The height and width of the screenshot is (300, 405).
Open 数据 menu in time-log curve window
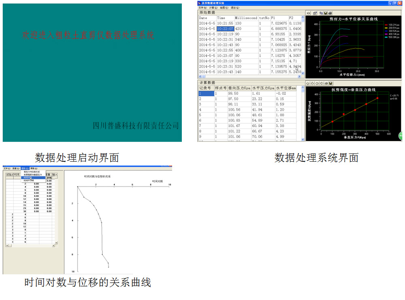pos(16,169)
